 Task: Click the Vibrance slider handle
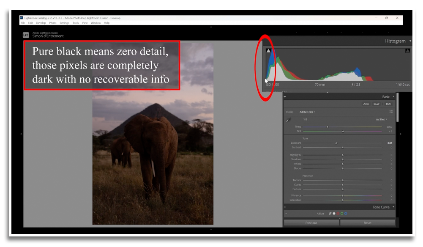pyautogui.click(x=343, y=196)
